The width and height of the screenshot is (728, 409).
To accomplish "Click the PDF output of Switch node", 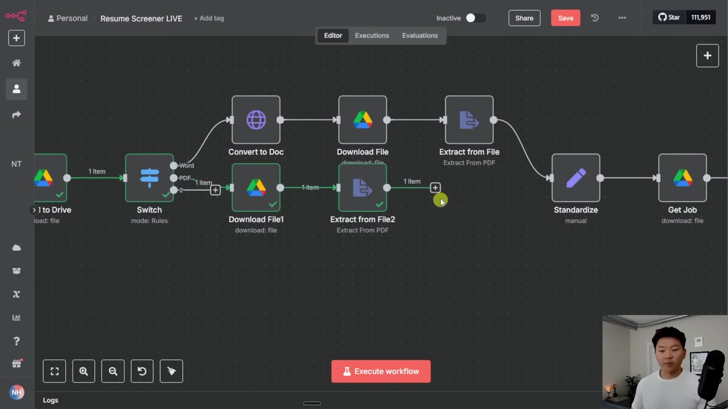I will pyautogui.click(x=173, y=178).
